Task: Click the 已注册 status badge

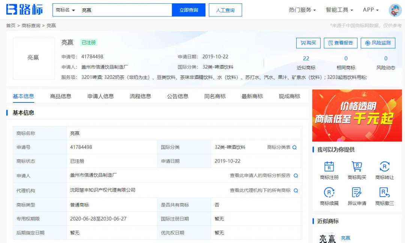Action: (x=88, y=43)
